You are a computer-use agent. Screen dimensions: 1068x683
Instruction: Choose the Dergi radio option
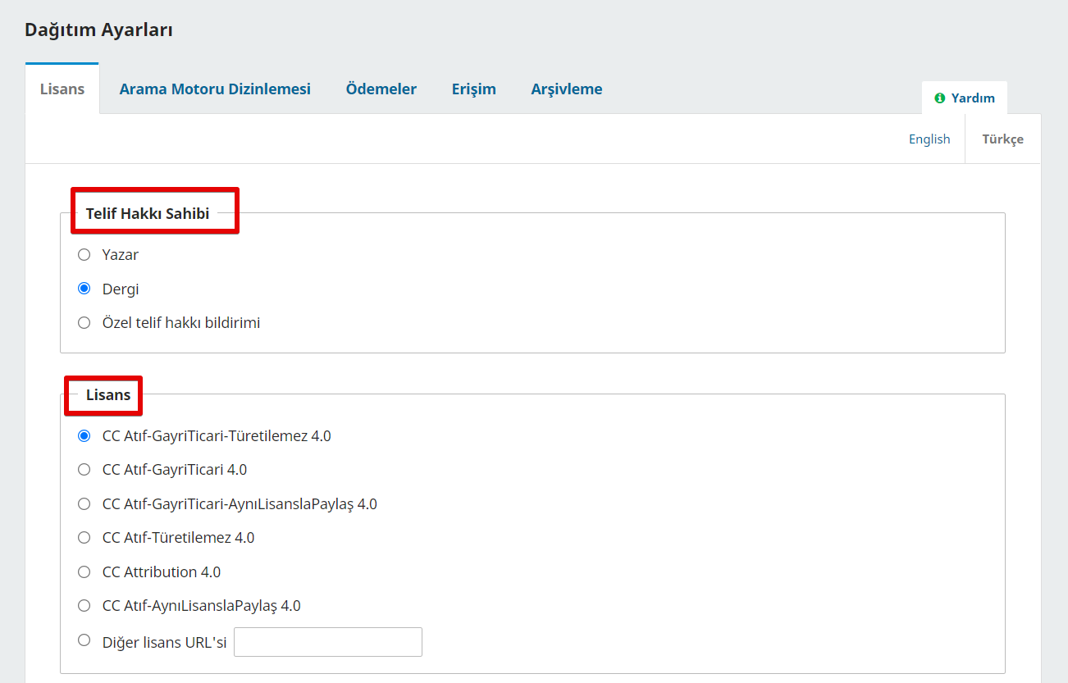click(84, 289)
